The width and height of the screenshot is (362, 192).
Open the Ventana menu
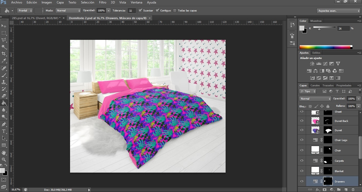pos(136,2)
